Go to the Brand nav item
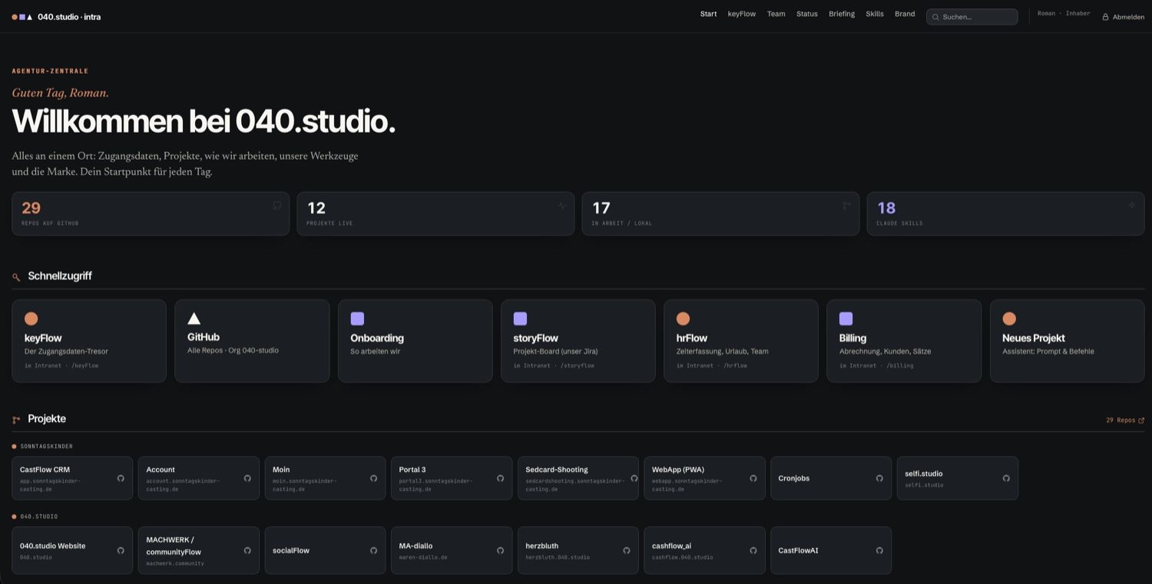 point(905,14)
